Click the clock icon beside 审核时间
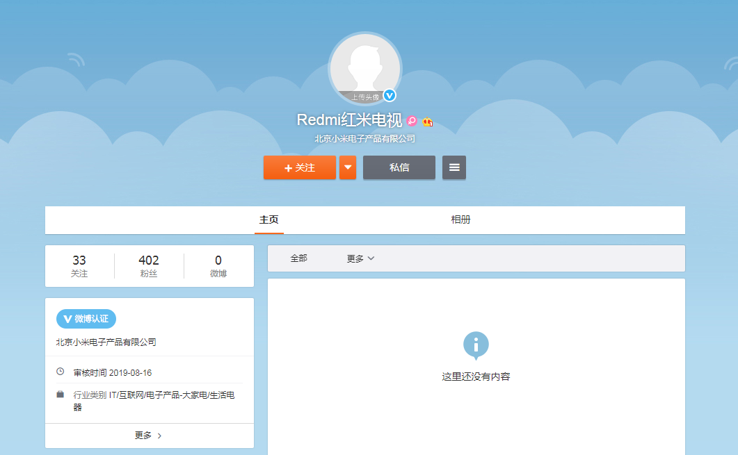 click(61, 372)
